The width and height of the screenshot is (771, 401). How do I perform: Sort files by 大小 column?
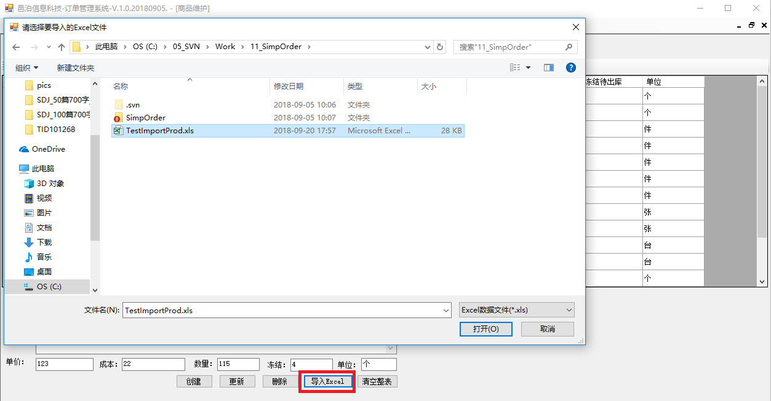tap(442, 87)
